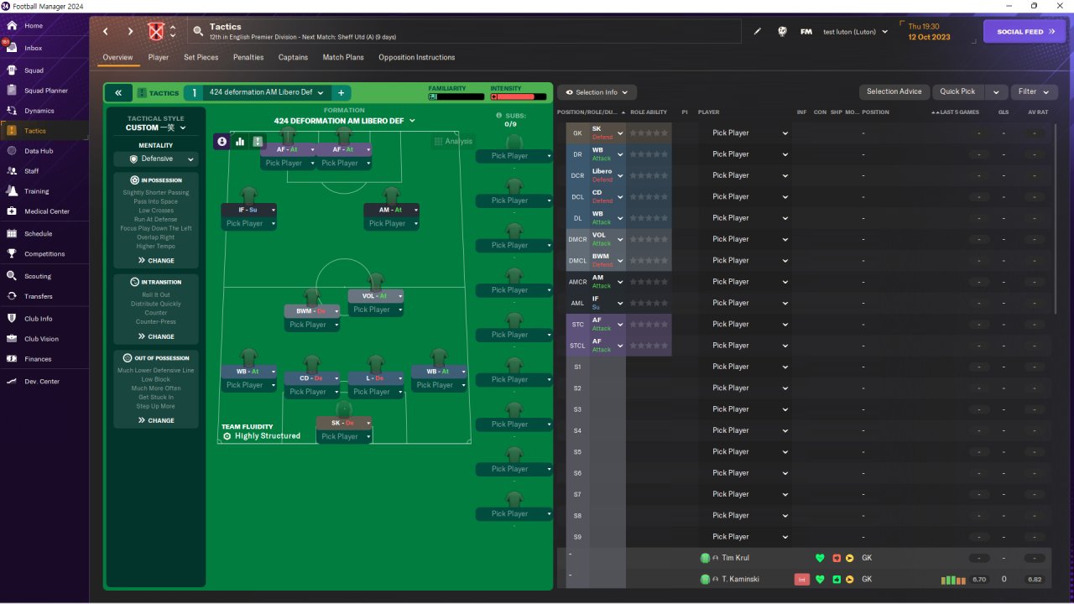Open the test luton manager dropdown
1074x604 pixels.
[856, 32]
